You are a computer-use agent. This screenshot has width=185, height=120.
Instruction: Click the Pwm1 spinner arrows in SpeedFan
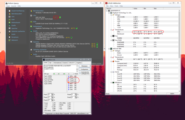pos(52,94)
